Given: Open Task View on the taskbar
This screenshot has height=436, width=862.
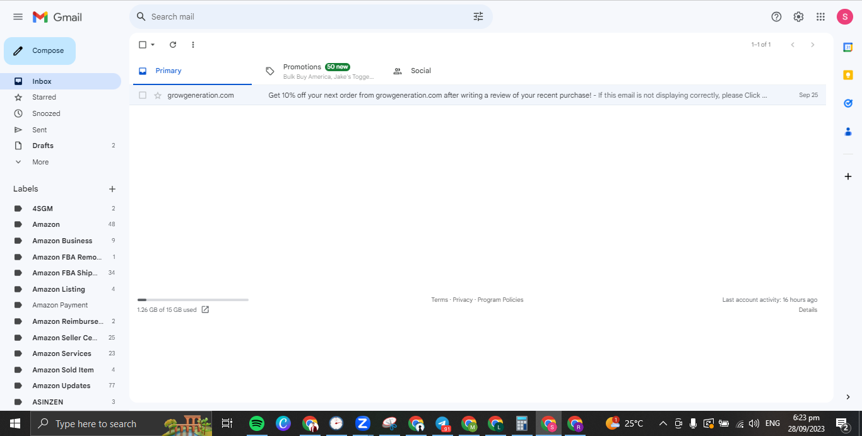Looking at the screenshot, I should [227, 423].
